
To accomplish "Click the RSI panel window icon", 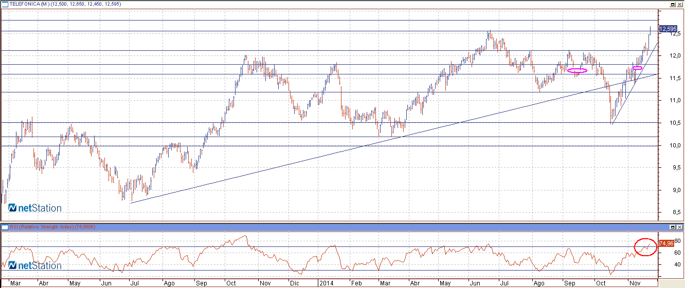I will pyautogui.click(x=5, y=226).
